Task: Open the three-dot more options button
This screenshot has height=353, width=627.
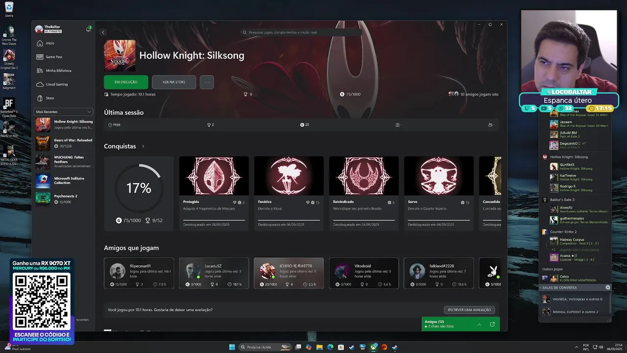Action: (x=207, y=82)
